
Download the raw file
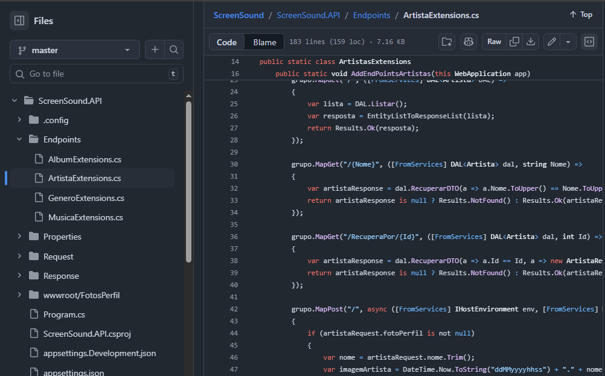pos(531,42)
